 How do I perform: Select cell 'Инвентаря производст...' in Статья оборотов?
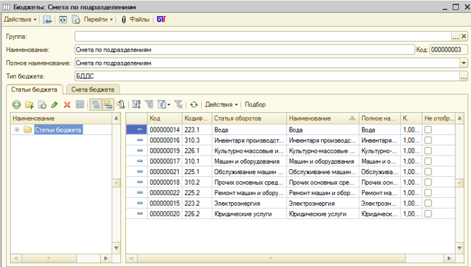(249, 140)
